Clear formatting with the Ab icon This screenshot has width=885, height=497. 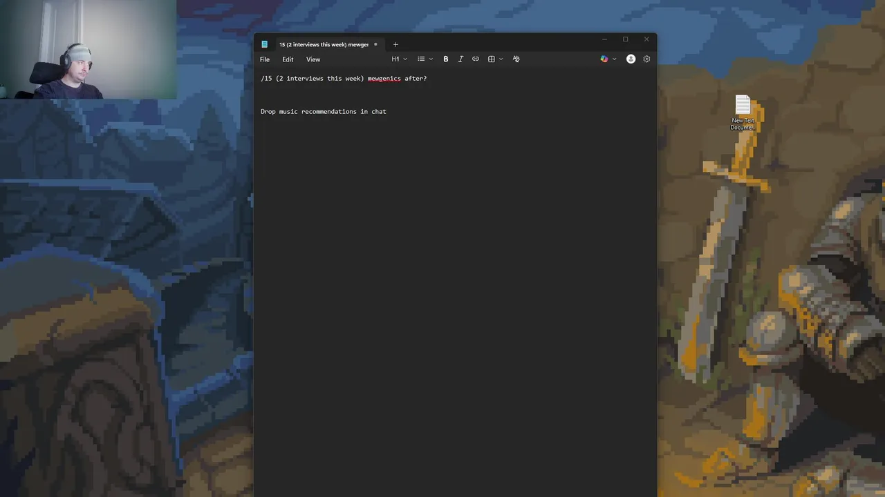pos(516,59)
